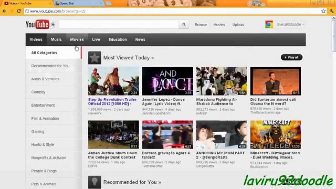Viewport: 336px width, 189px height.
Task: Open James Justice dunk contest thumbnail
Action: [x=113, y=135]
